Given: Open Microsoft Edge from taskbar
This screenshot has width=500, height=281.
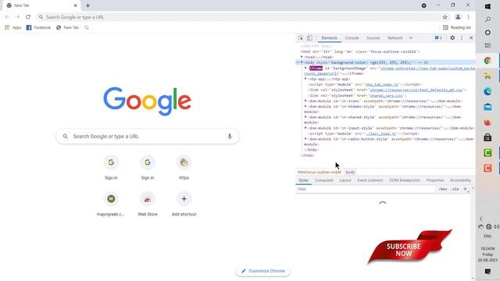Looking at the screenshot, I should click(x=487, y=91).
